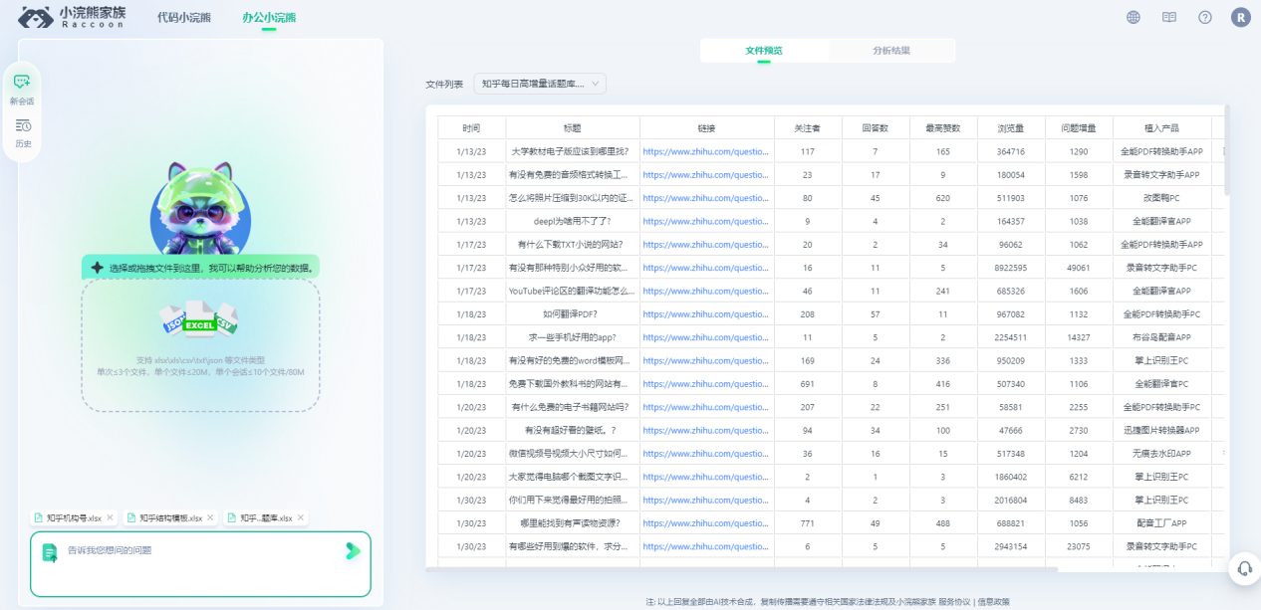Screen dimensions: 1261x610
Task: Click the raccoon mascot avatar
Action: coord(199,208)
